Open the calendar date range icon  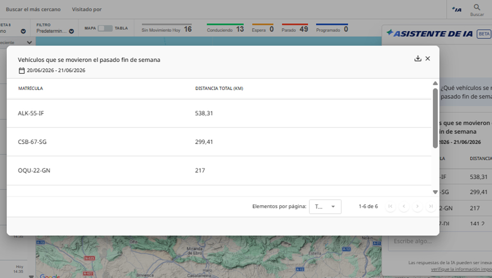pos(22,70)
